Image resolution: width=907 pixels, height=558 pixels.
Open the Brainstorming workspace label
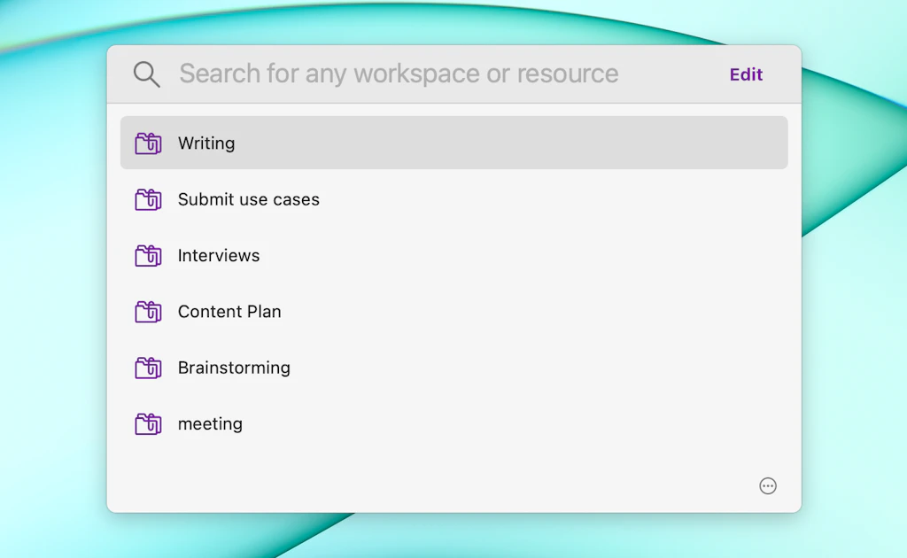(x=234, y=368)
